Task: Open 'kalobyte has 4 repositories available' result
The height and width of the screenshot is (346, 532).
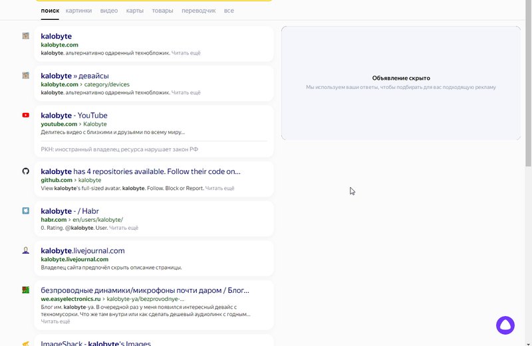Action: pyautogui.click(x=140, y=171)
